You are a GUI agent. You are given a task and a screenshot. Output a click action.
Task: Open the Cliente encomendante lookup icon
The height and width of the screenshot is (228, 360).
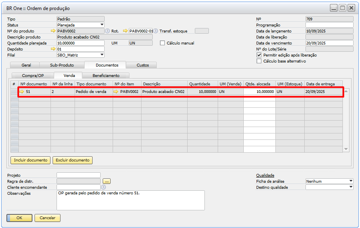pos(103,187)
